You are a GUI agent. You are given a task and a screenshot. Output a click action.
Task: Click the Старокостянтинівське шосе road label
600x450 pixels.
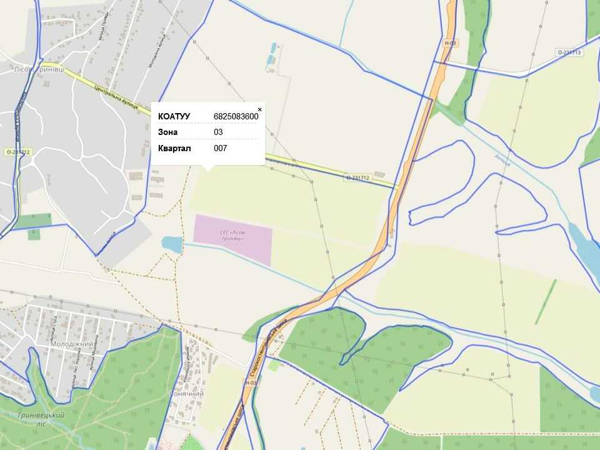click(x=269, y=349)
